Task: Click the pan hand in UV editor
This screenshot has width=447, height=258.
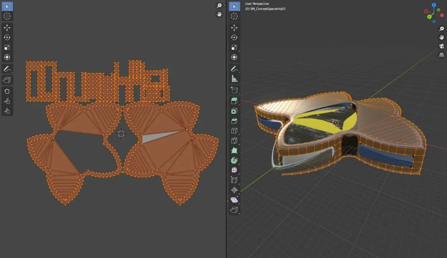Action: point(219,14)
